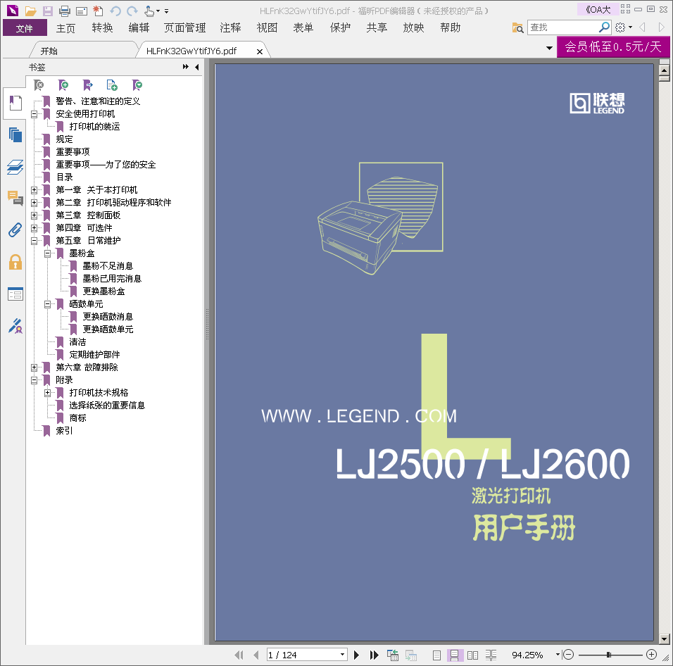Zoom in with the plus button
The height and width of the screenshot is (666, 673).
pyautogui.click(x=652, y=655)
